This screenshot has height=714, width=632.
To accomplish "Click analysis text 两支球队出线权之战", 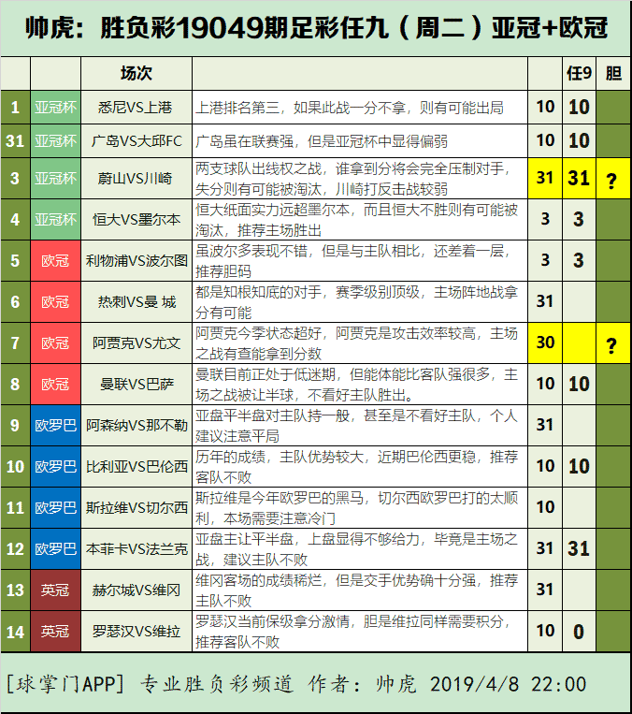I will [x=258, y=169].
